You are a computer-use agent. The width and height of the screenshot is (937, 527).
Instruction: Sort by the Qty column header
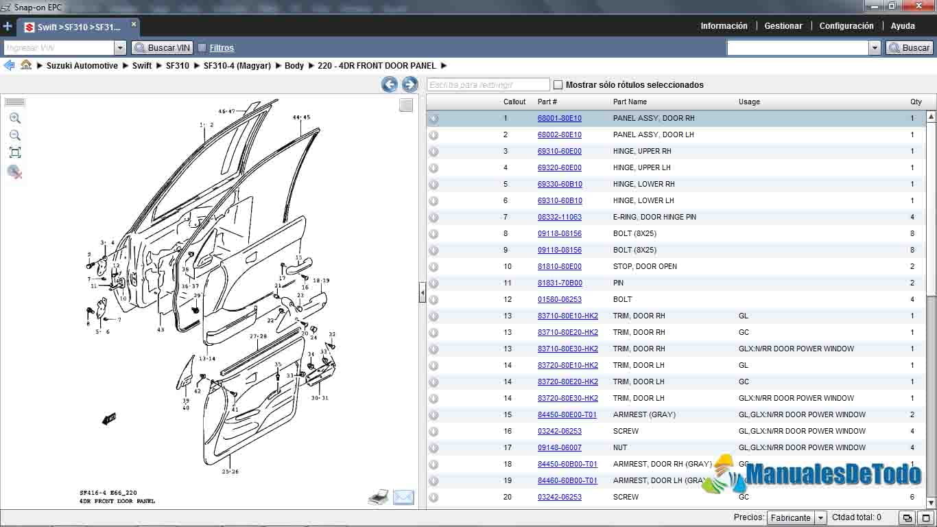[916, 102]
